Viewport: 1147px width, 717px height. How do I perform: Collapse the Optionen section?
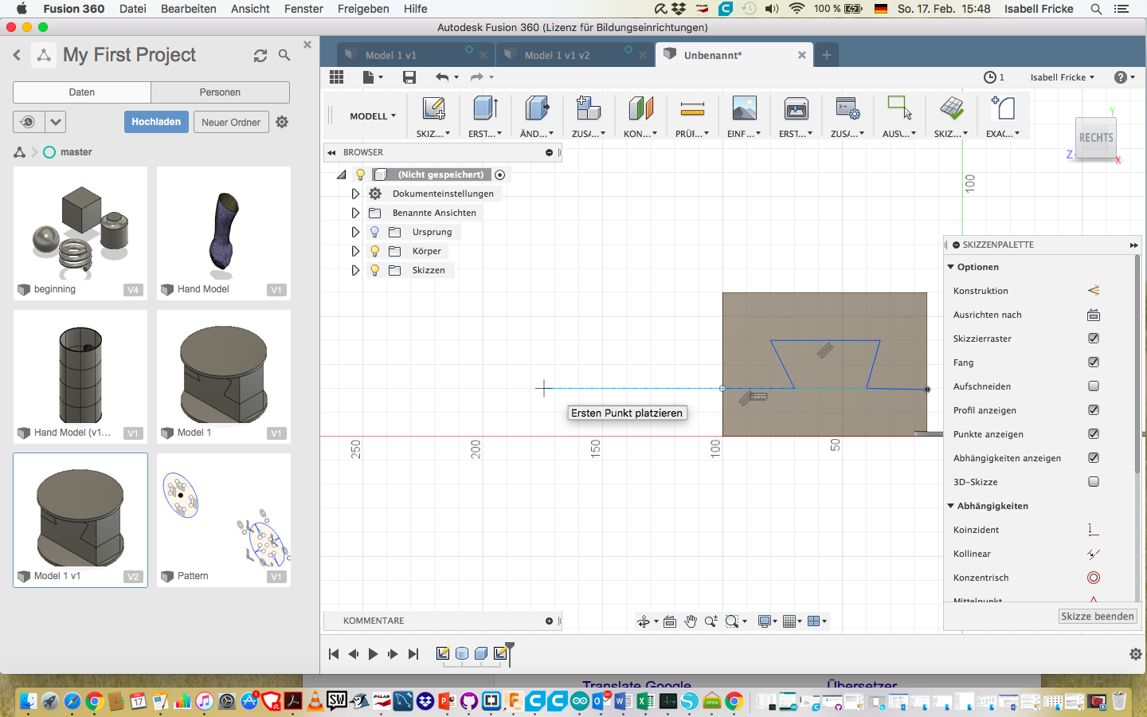pos(950,267)
